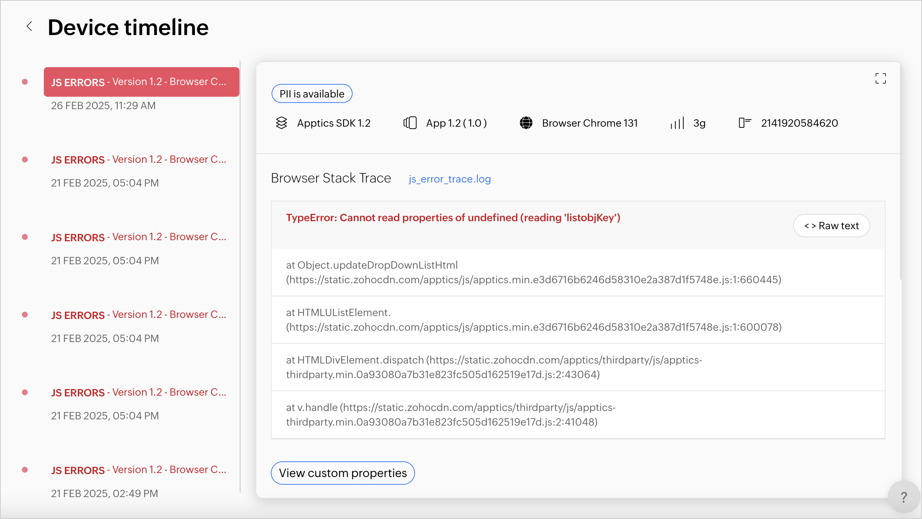Open the js_error_trace.log link
Viewport: 922px width, 519px height.
(449, 179)
